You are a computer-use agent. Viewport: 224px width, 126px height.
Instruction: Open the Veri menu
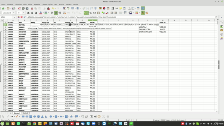click(56, 5)
